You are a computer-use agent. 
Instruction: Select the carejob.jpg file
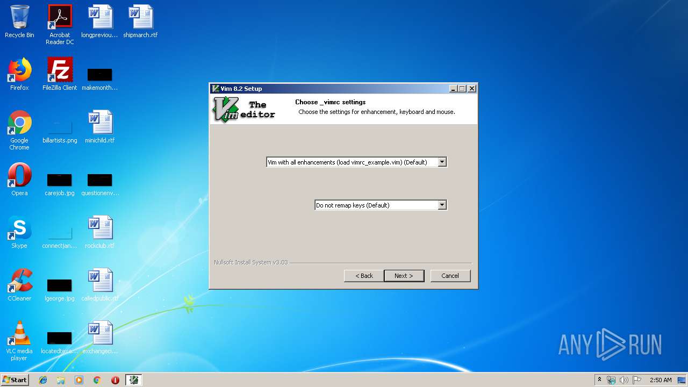coord(60,184)
